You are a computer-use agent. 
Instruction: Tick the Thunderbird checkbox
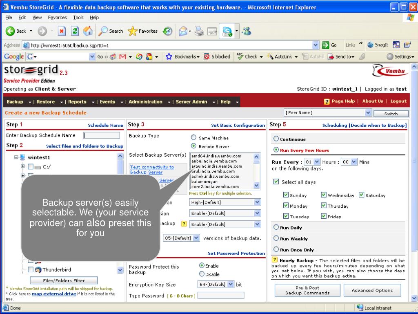(31, 269)
